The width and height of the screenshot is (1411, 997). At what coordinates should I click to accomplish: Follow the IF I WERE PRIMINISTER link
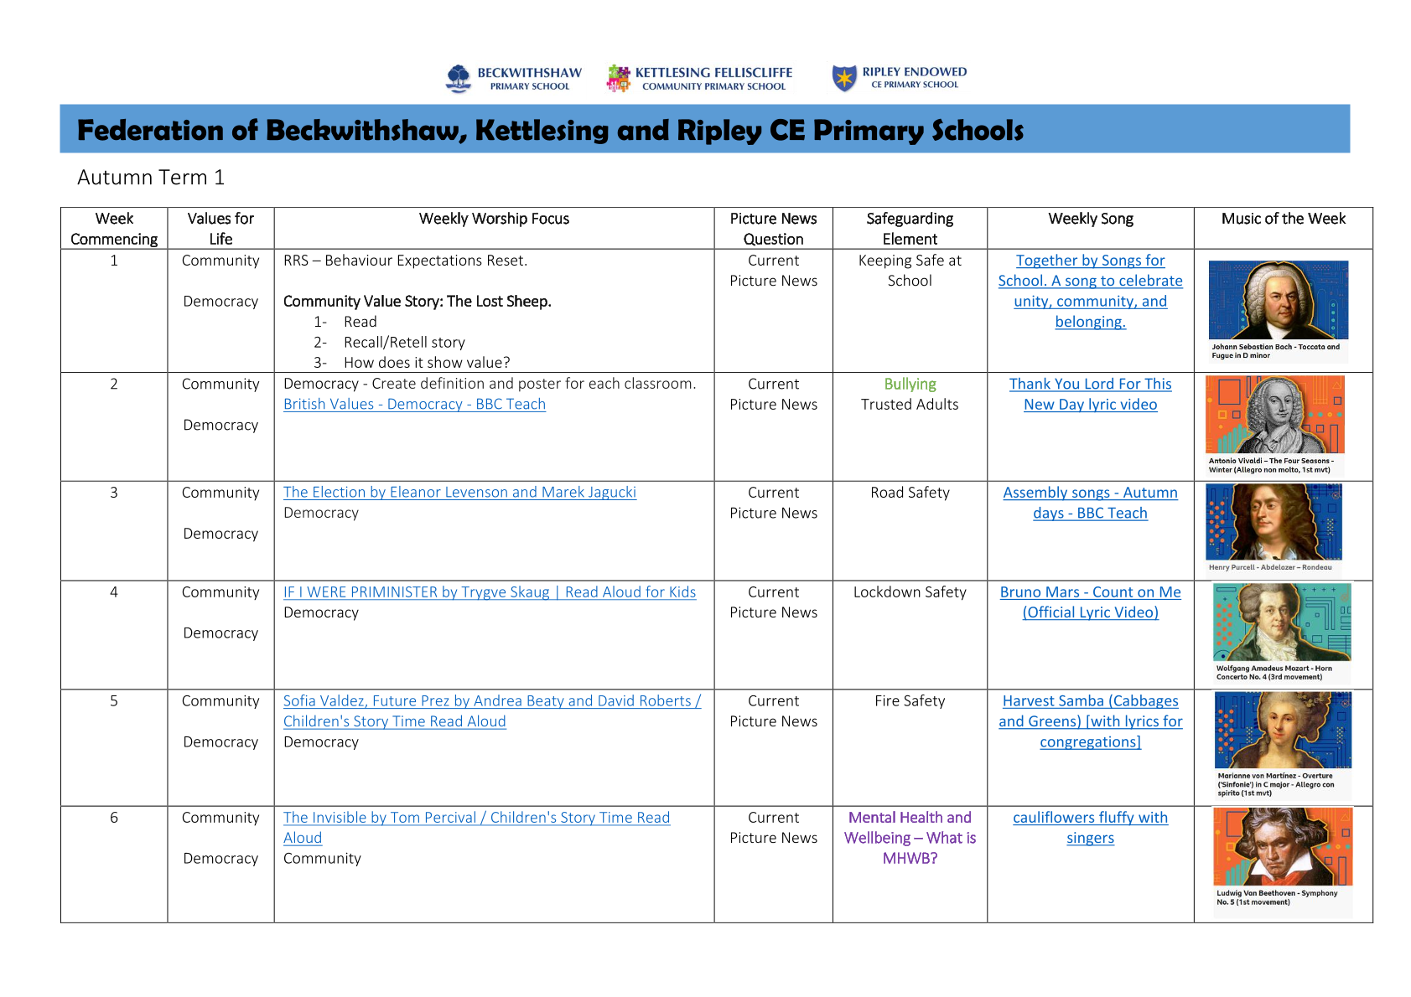(489, 592)
